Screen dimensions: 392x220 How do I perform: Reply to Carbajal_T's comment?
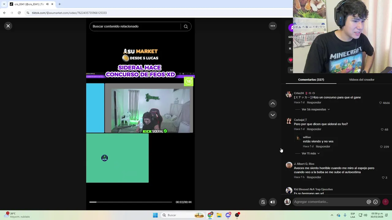pyautogui.click(x=314, y=129)
